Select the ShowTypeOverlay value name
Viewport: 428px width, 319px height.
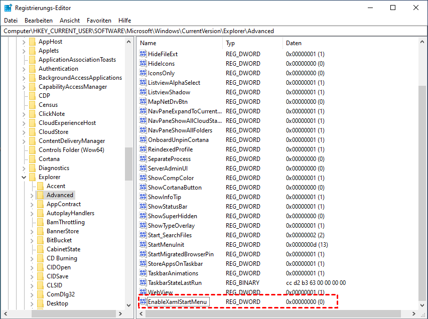(171, 226)
